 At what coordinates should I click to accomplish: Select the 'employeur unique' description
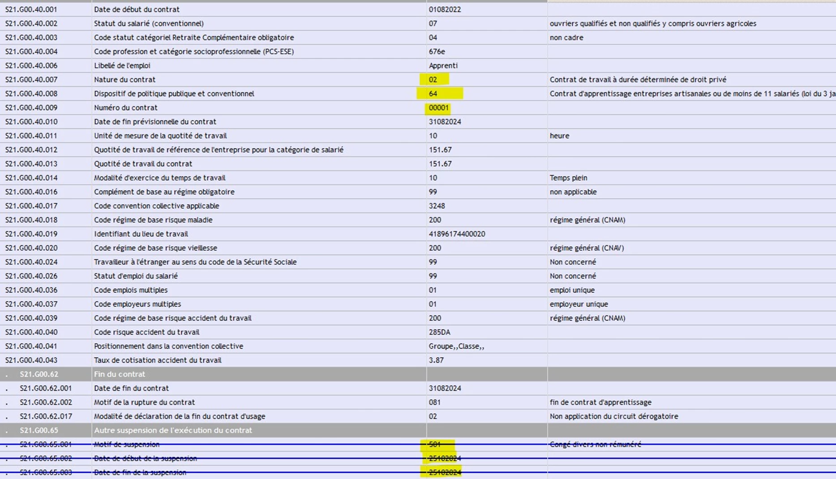click(579, 304)
